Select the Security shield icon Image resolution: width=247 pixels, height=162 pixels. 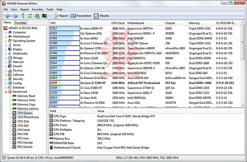coord(10,79)
